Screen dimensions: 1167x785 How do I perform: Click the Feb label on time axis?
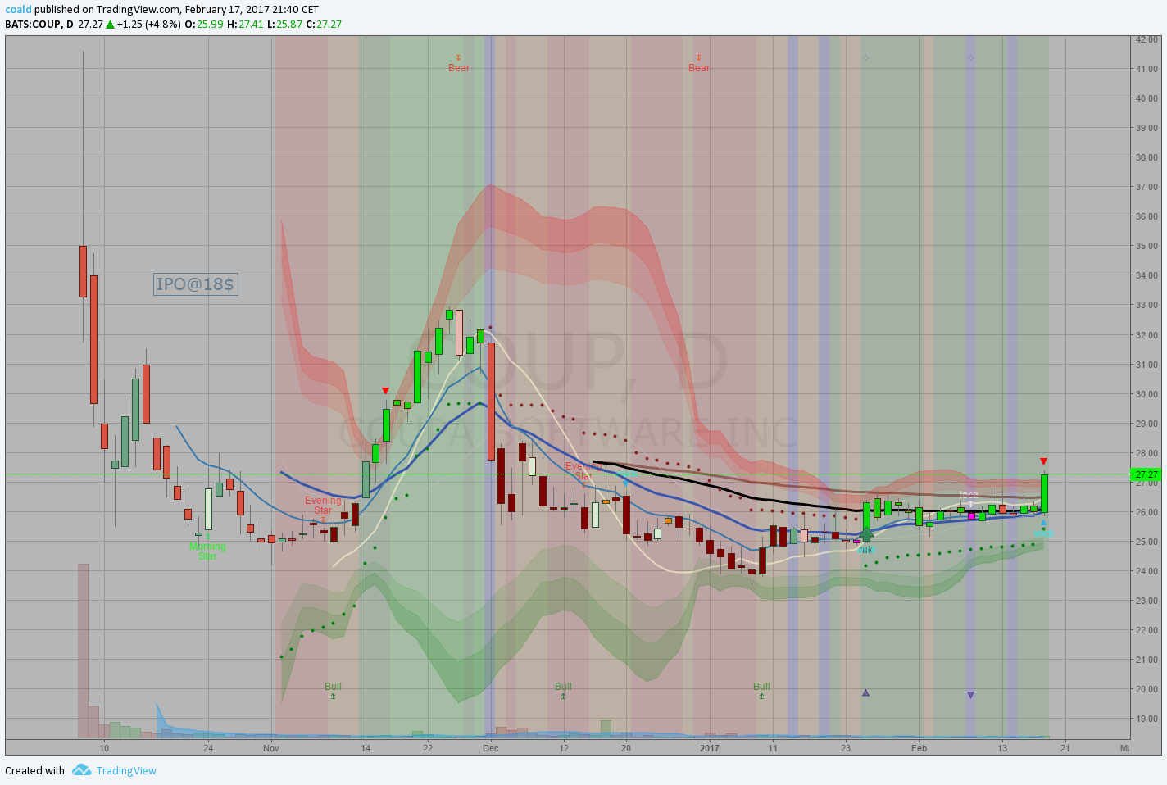[920, 748]
